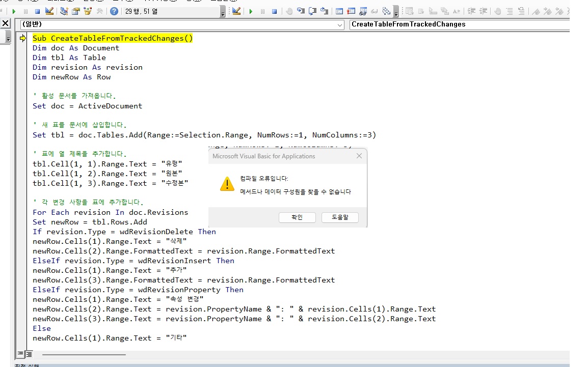Toggle Design Mode in the debug toolbar
The height and width of the screenshot is (367, 587).
(x=236, y=11)
